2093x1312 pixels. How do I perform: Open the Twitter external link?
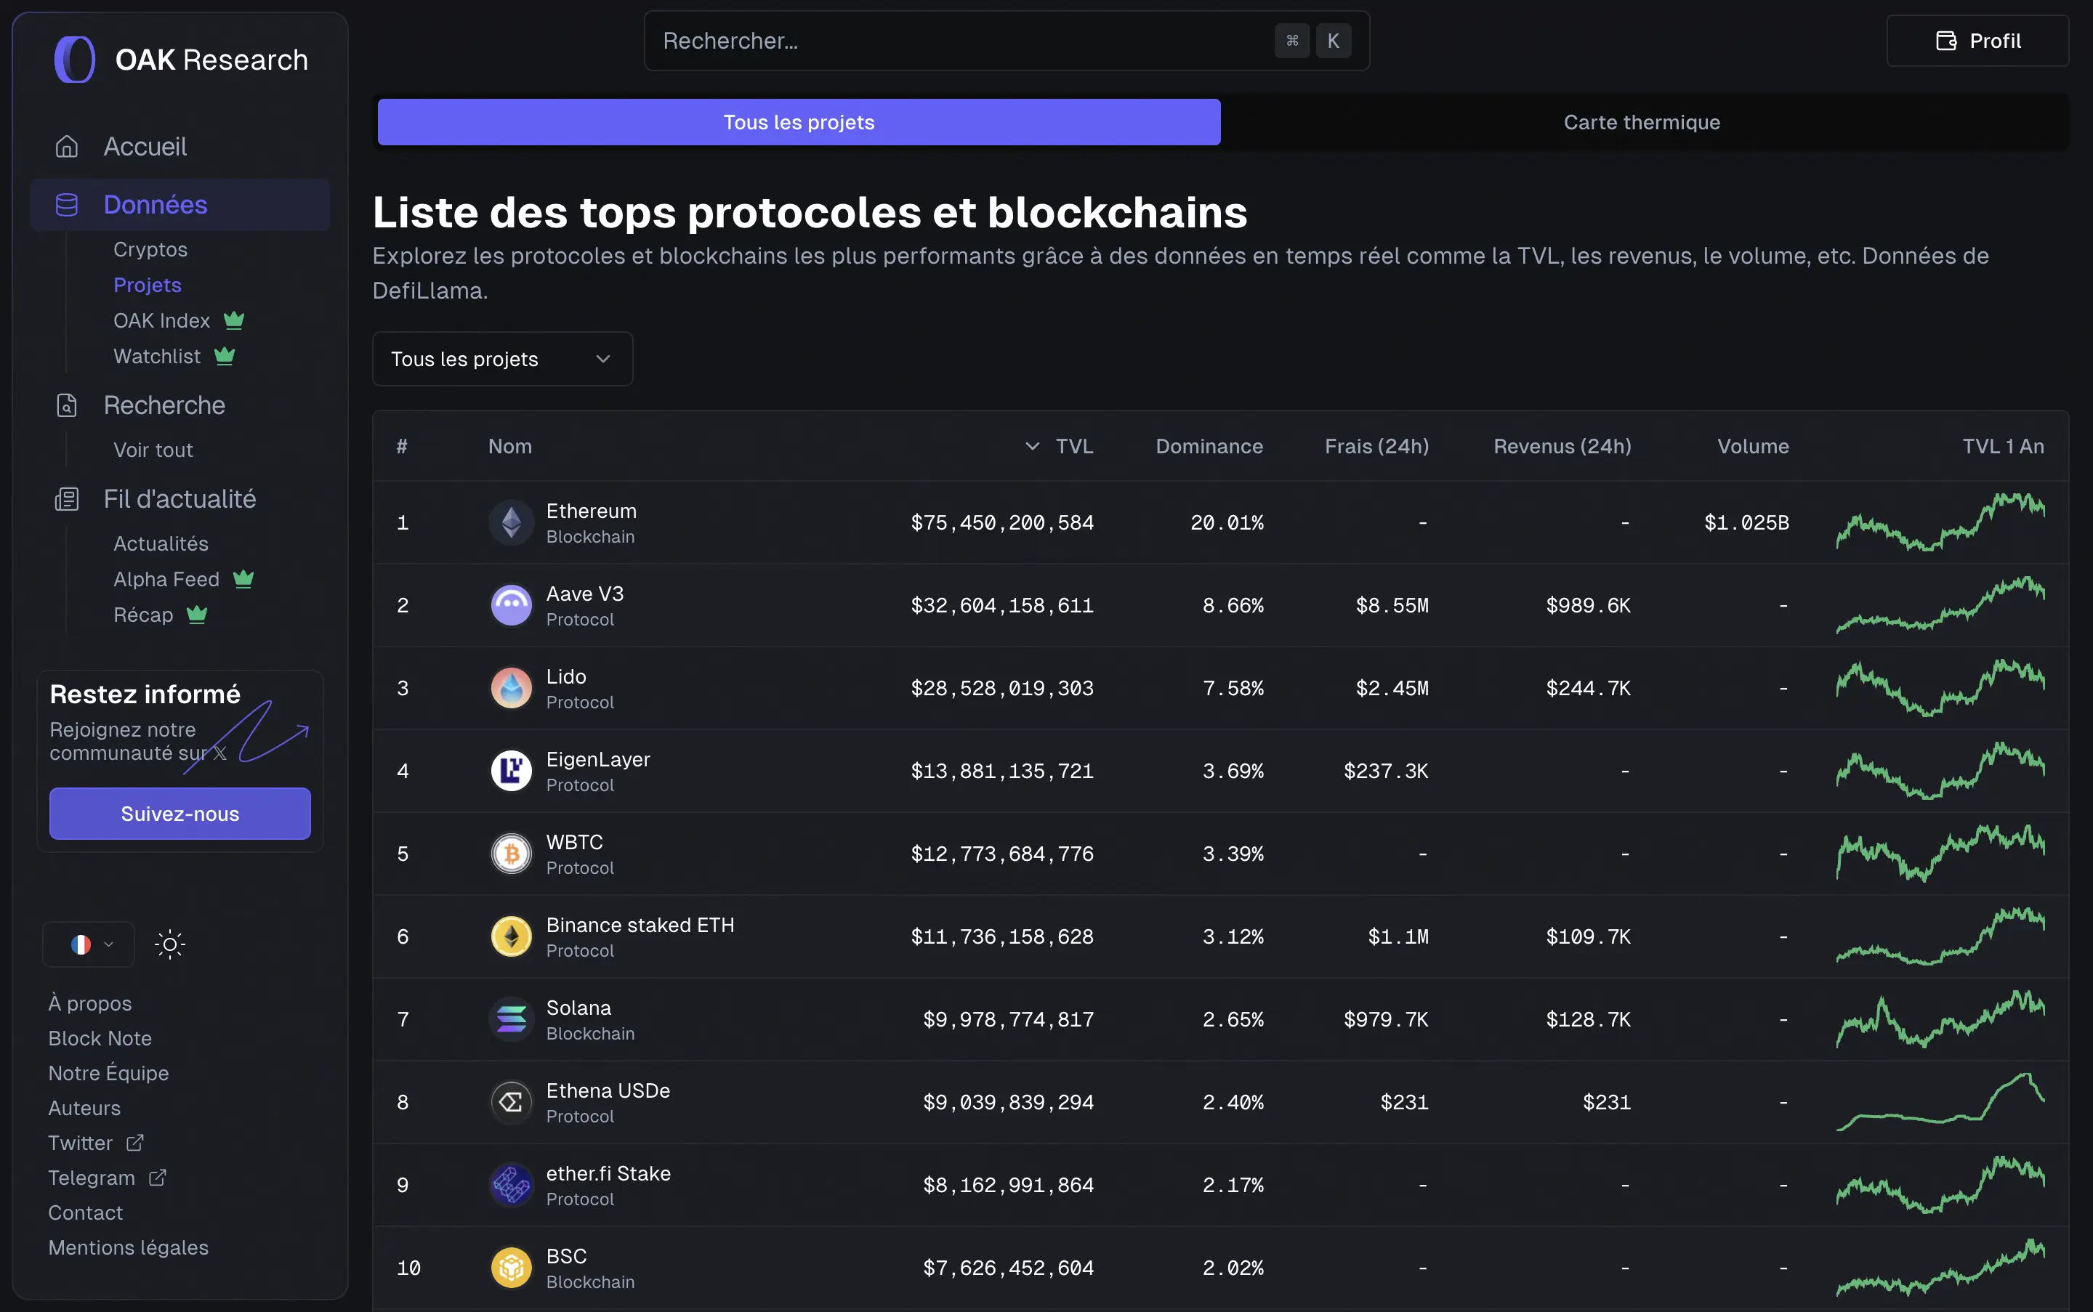[x=95, y=1143]
